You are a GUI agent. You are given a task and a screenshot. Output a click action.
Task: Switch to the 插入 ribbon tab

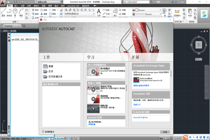16,6
